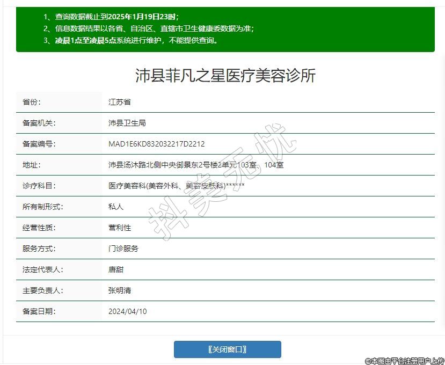Click the 本图由平台注册用户上传 caption
445x365 pixels.
click(x=404, y=361)
